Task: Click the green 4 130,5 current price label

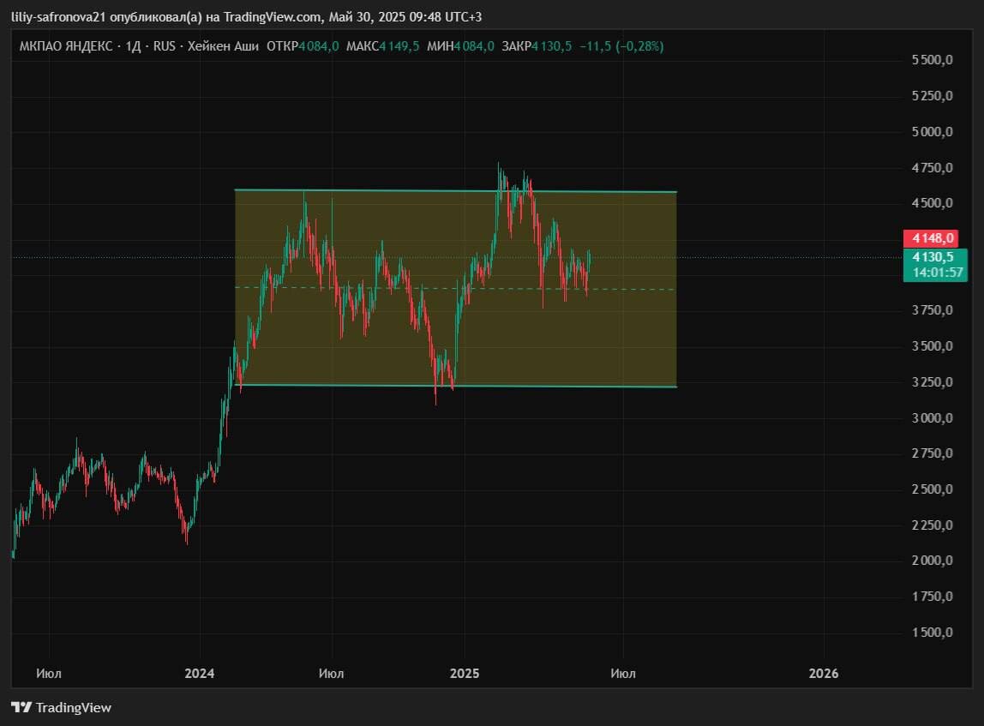Action: (934, 256)
